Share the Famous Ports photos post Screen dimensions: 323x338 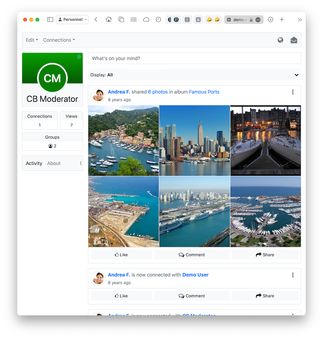pos(265,255)
